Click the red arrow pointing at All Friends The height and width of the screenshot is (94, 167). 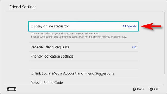tap(151, 26)
